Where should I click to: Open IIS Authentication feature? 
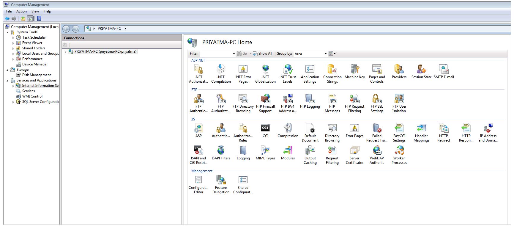tap(221, 130)
